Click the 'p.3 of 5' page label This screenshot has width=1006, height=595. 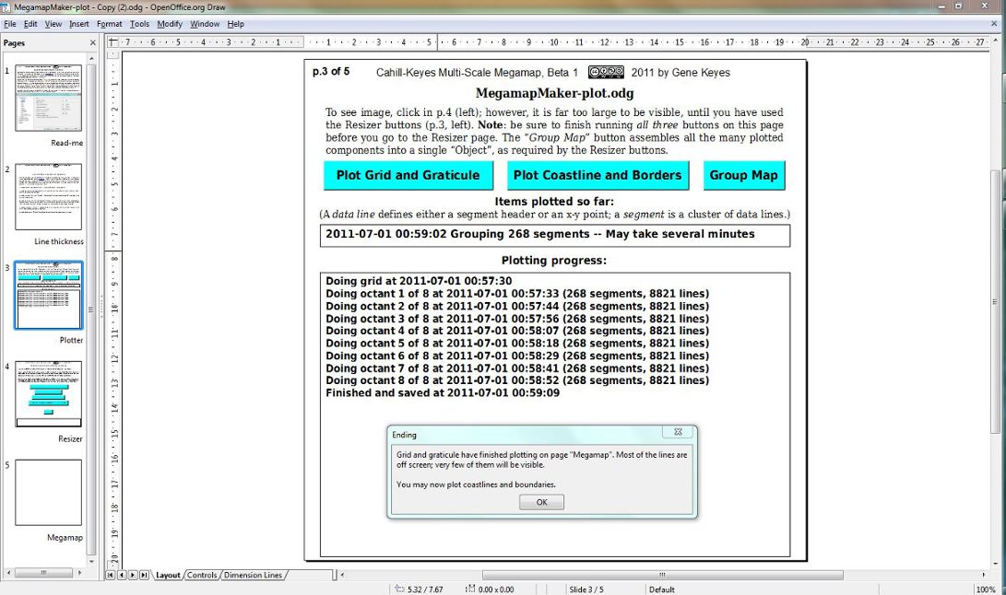coord(331,71)
